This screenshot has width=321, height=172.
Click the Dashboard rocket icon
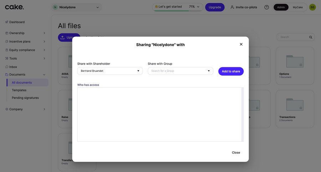point(7,22)
